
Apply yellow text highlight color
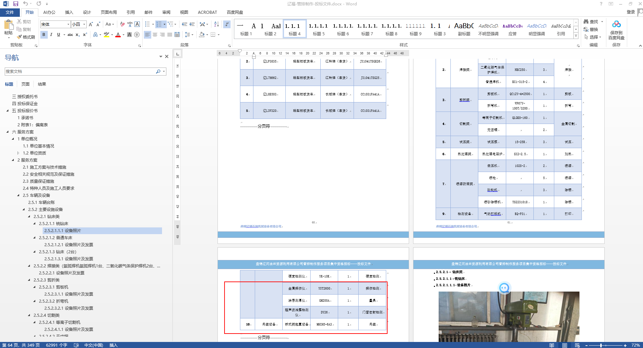coord(107,35)
